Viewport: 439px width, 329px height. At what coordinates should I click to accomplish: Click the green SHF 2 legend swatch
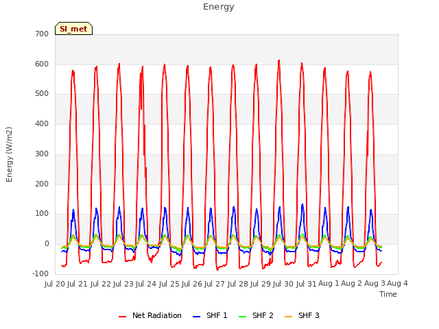pos(242,317)
